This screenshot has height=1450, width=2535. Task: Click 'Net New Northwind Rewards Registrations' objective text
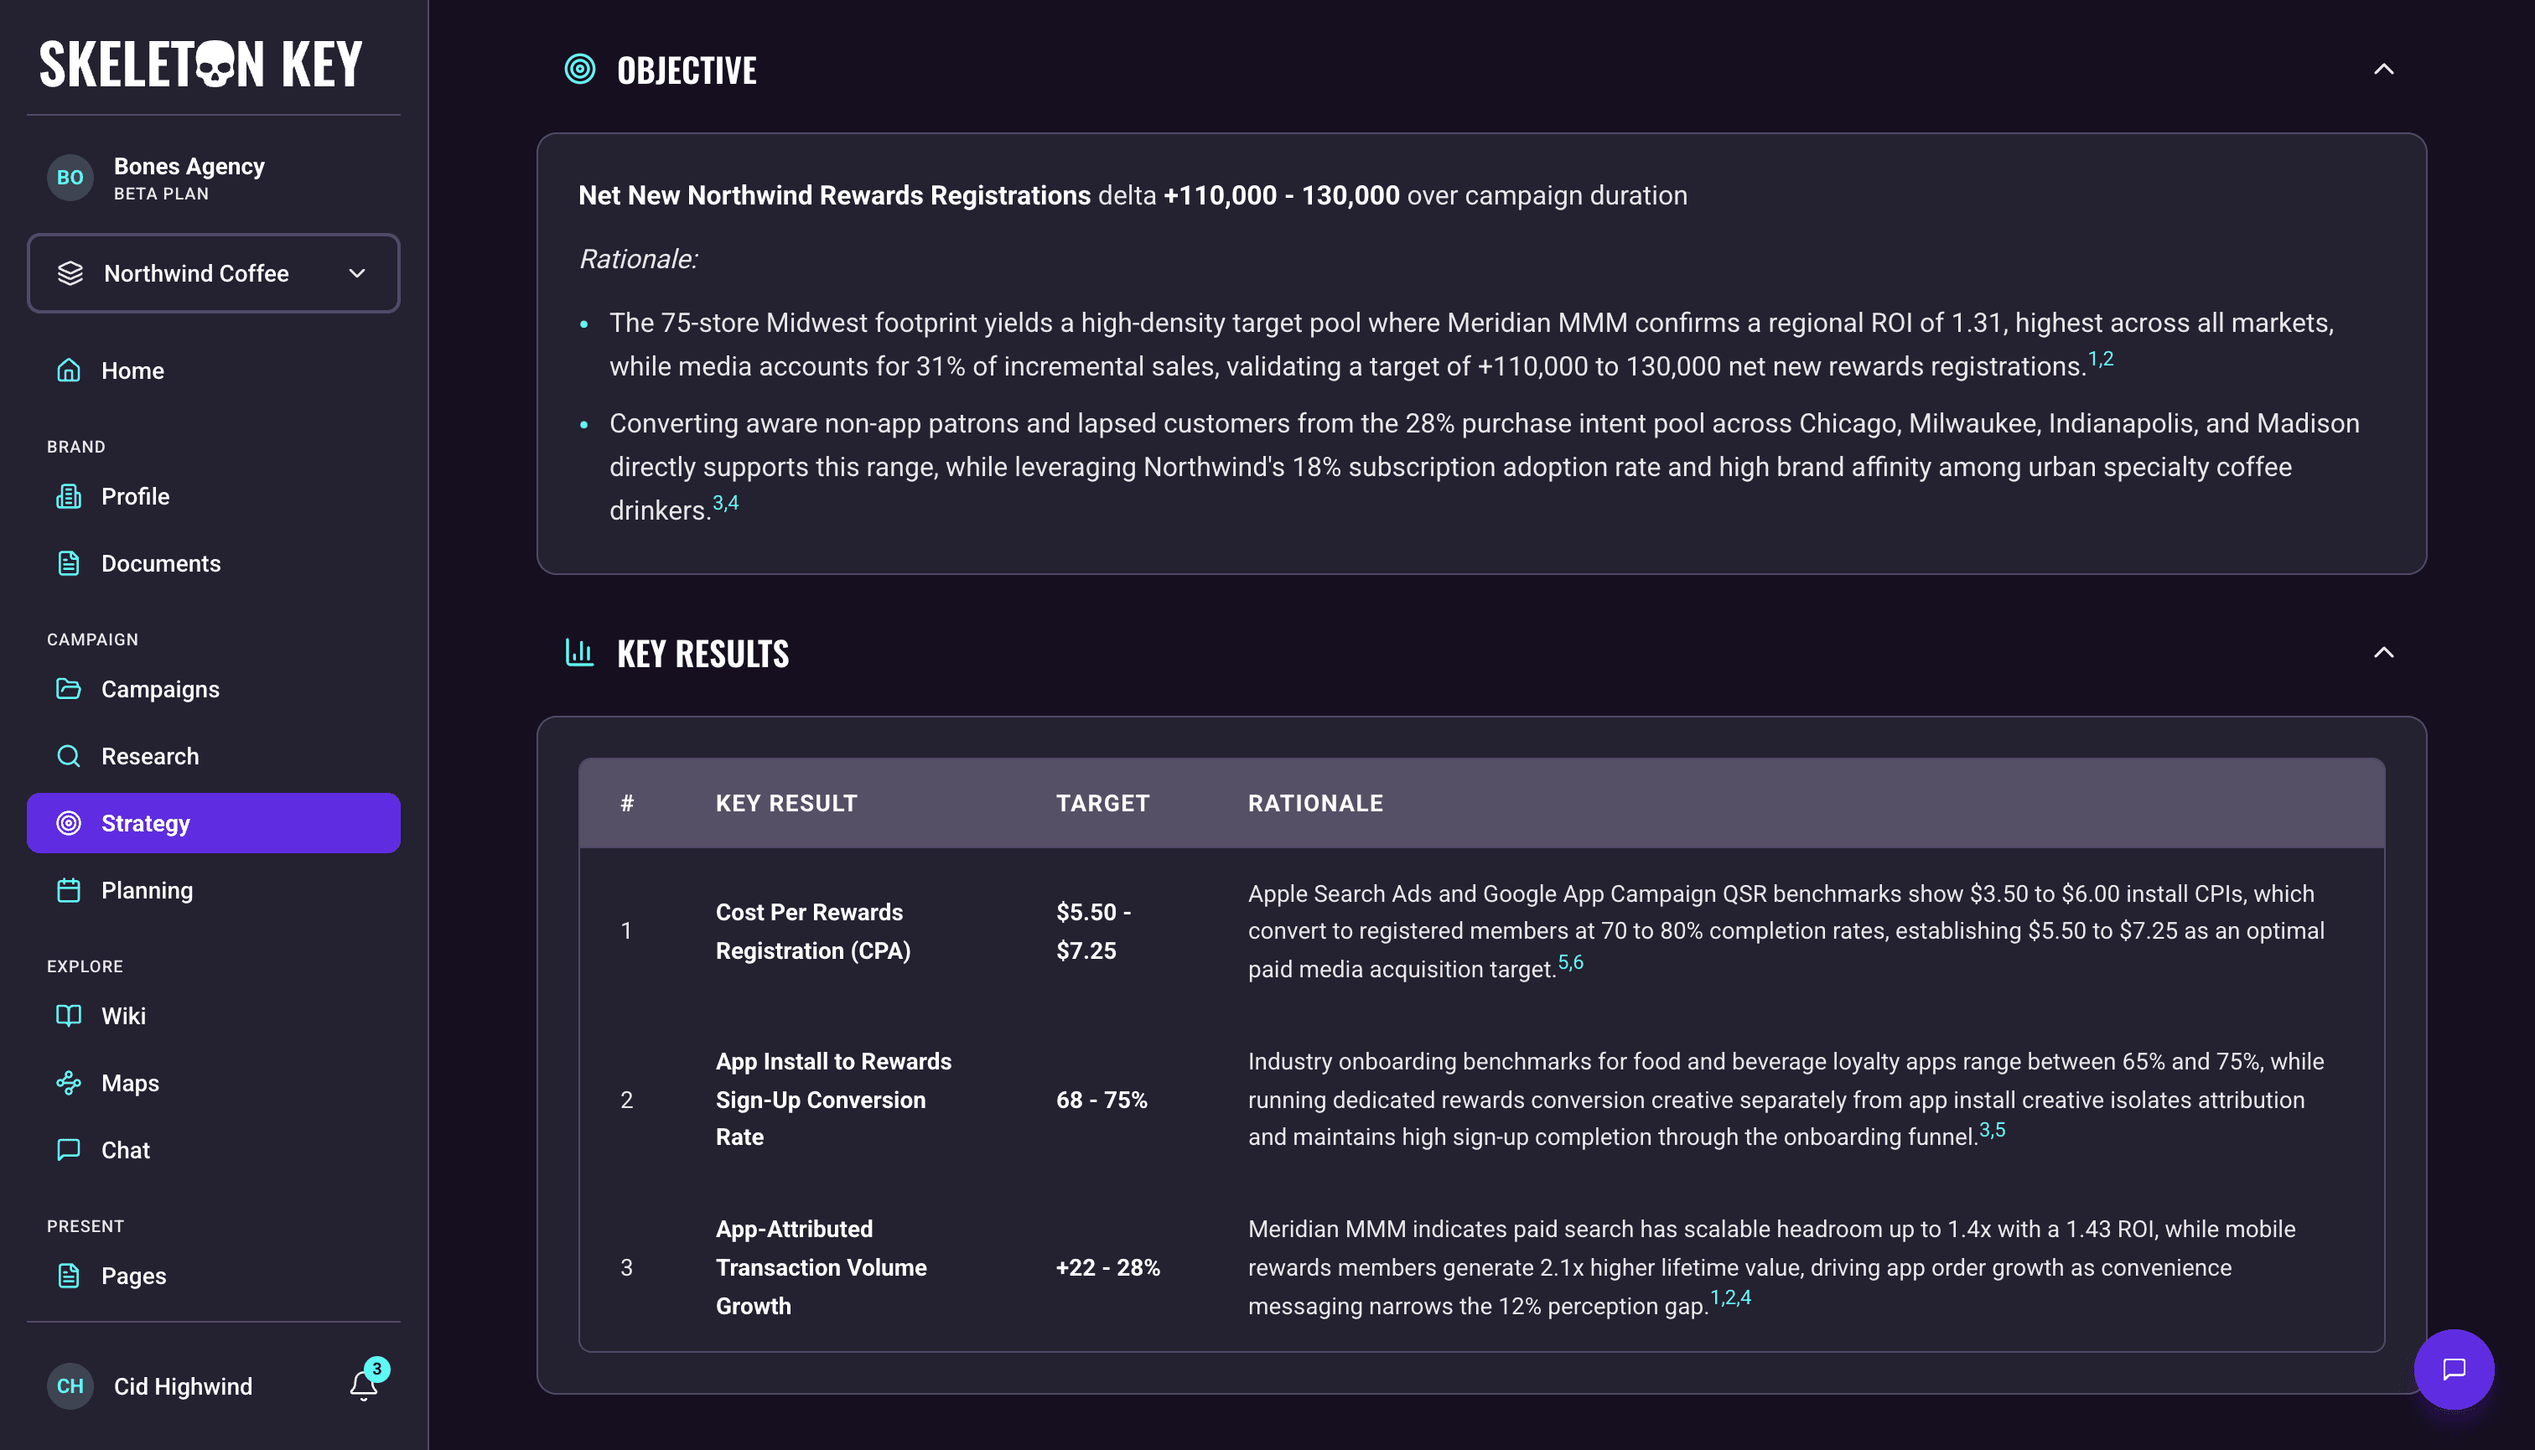[x=834, y=194]
